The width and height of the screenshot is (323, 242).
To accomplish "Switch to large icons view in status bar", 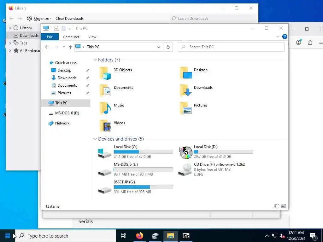I will click(284, 206).
